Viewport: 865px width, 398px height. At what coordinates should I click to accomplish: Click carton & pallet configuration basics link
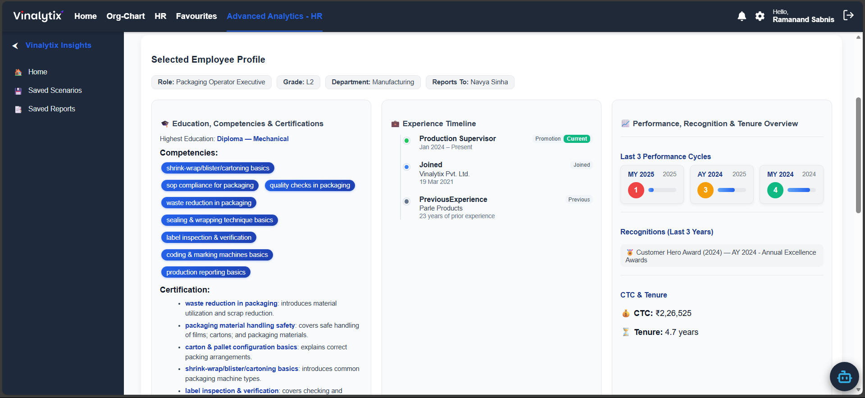pyautogui.click(x=241, y=347)
